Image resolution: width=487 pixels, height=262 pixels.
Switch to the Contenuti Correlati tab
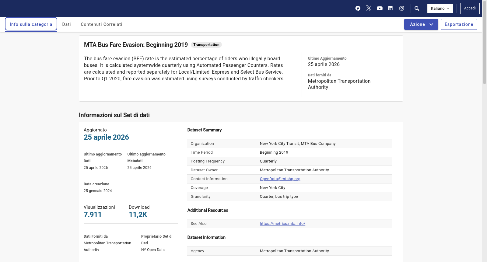(101, 24)
